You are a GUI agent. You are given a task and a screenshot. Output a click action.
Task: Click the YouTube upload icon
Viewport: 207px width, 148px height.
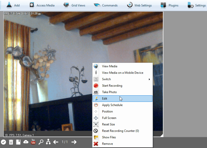pyautogui.click(x=33, y=142)
